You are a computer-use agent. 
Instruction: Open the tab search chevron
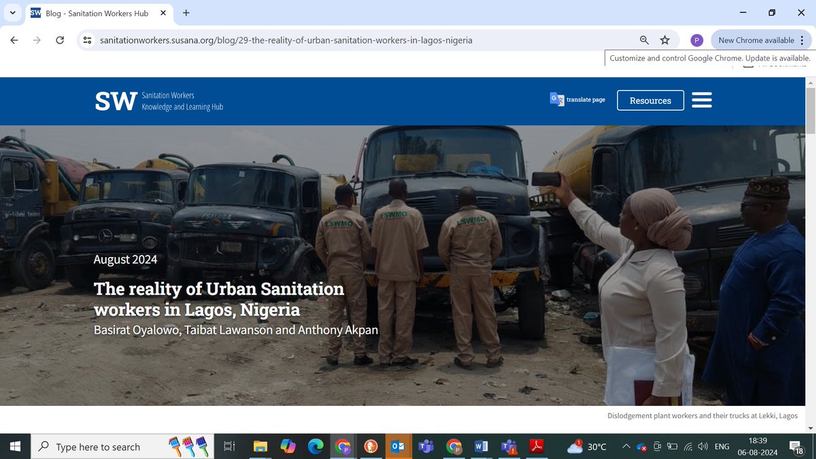(x=12, y=12)
